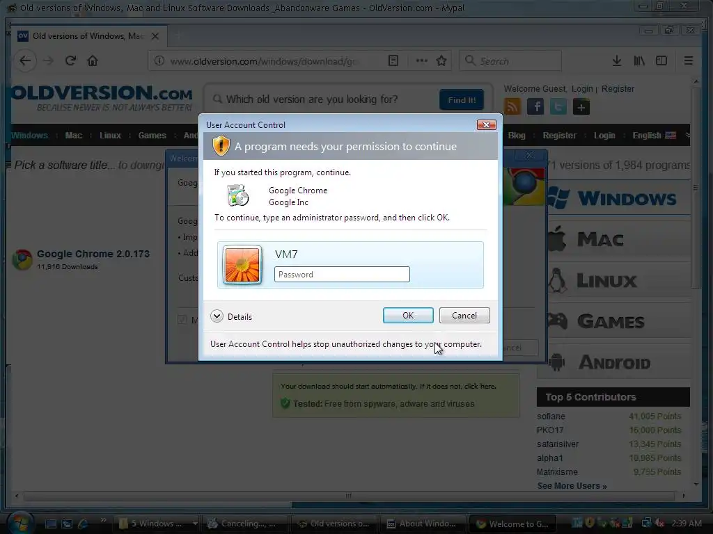Select the Old versions of Windows tab

pyautogui.click(x=88, y=36)
